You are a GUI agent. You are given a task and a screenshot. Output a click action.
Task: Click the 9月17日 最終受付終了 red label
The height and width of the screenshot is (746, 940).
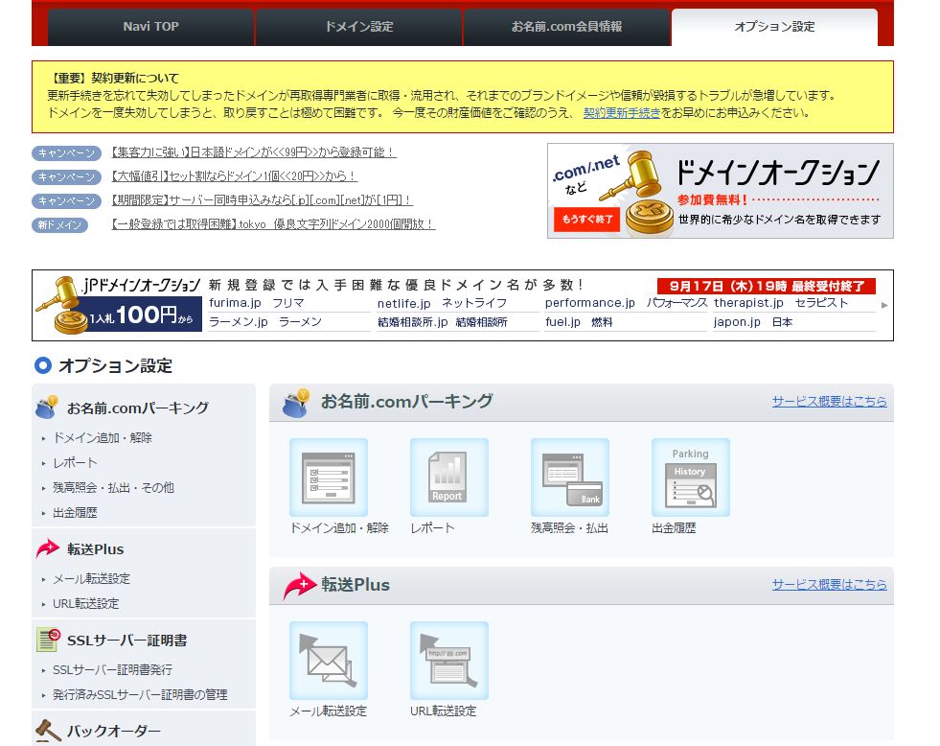coord(767,286)
